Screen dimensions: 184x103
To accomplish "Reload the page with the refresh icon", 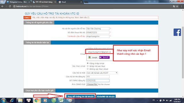I will point(10,6).
